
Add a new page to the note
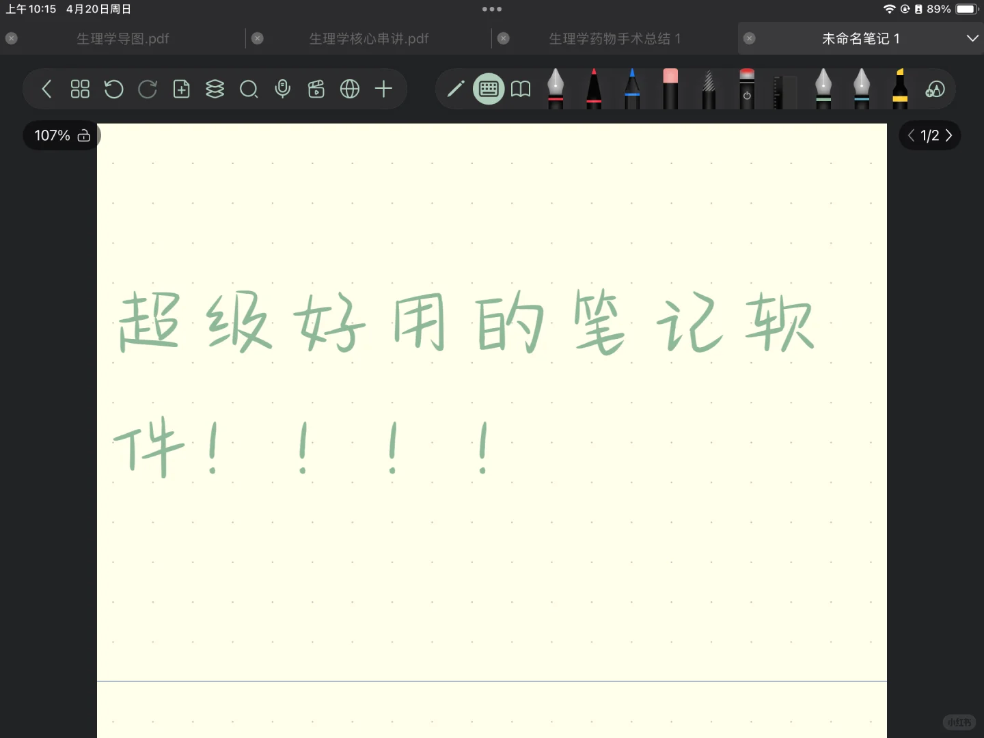coord(181,89)
